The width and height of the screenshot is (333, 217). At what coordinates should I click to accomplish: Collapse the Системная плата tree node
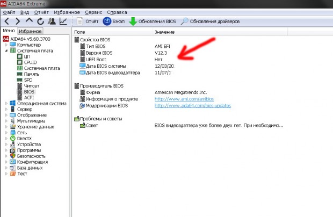(x=6, y=51)
